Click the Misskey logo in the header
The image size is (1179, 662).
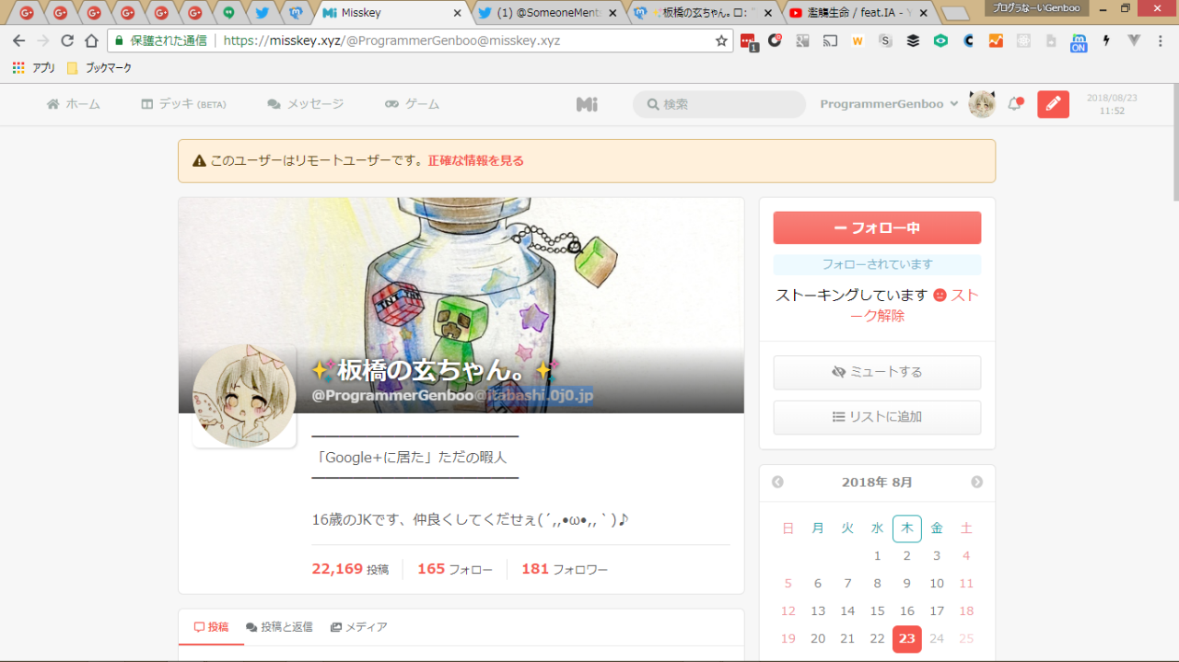click(587, 104)
